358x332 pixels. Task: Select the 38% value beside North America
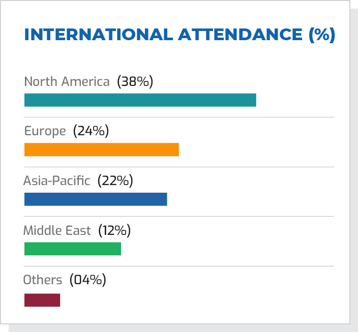click(x=135, y=81)
